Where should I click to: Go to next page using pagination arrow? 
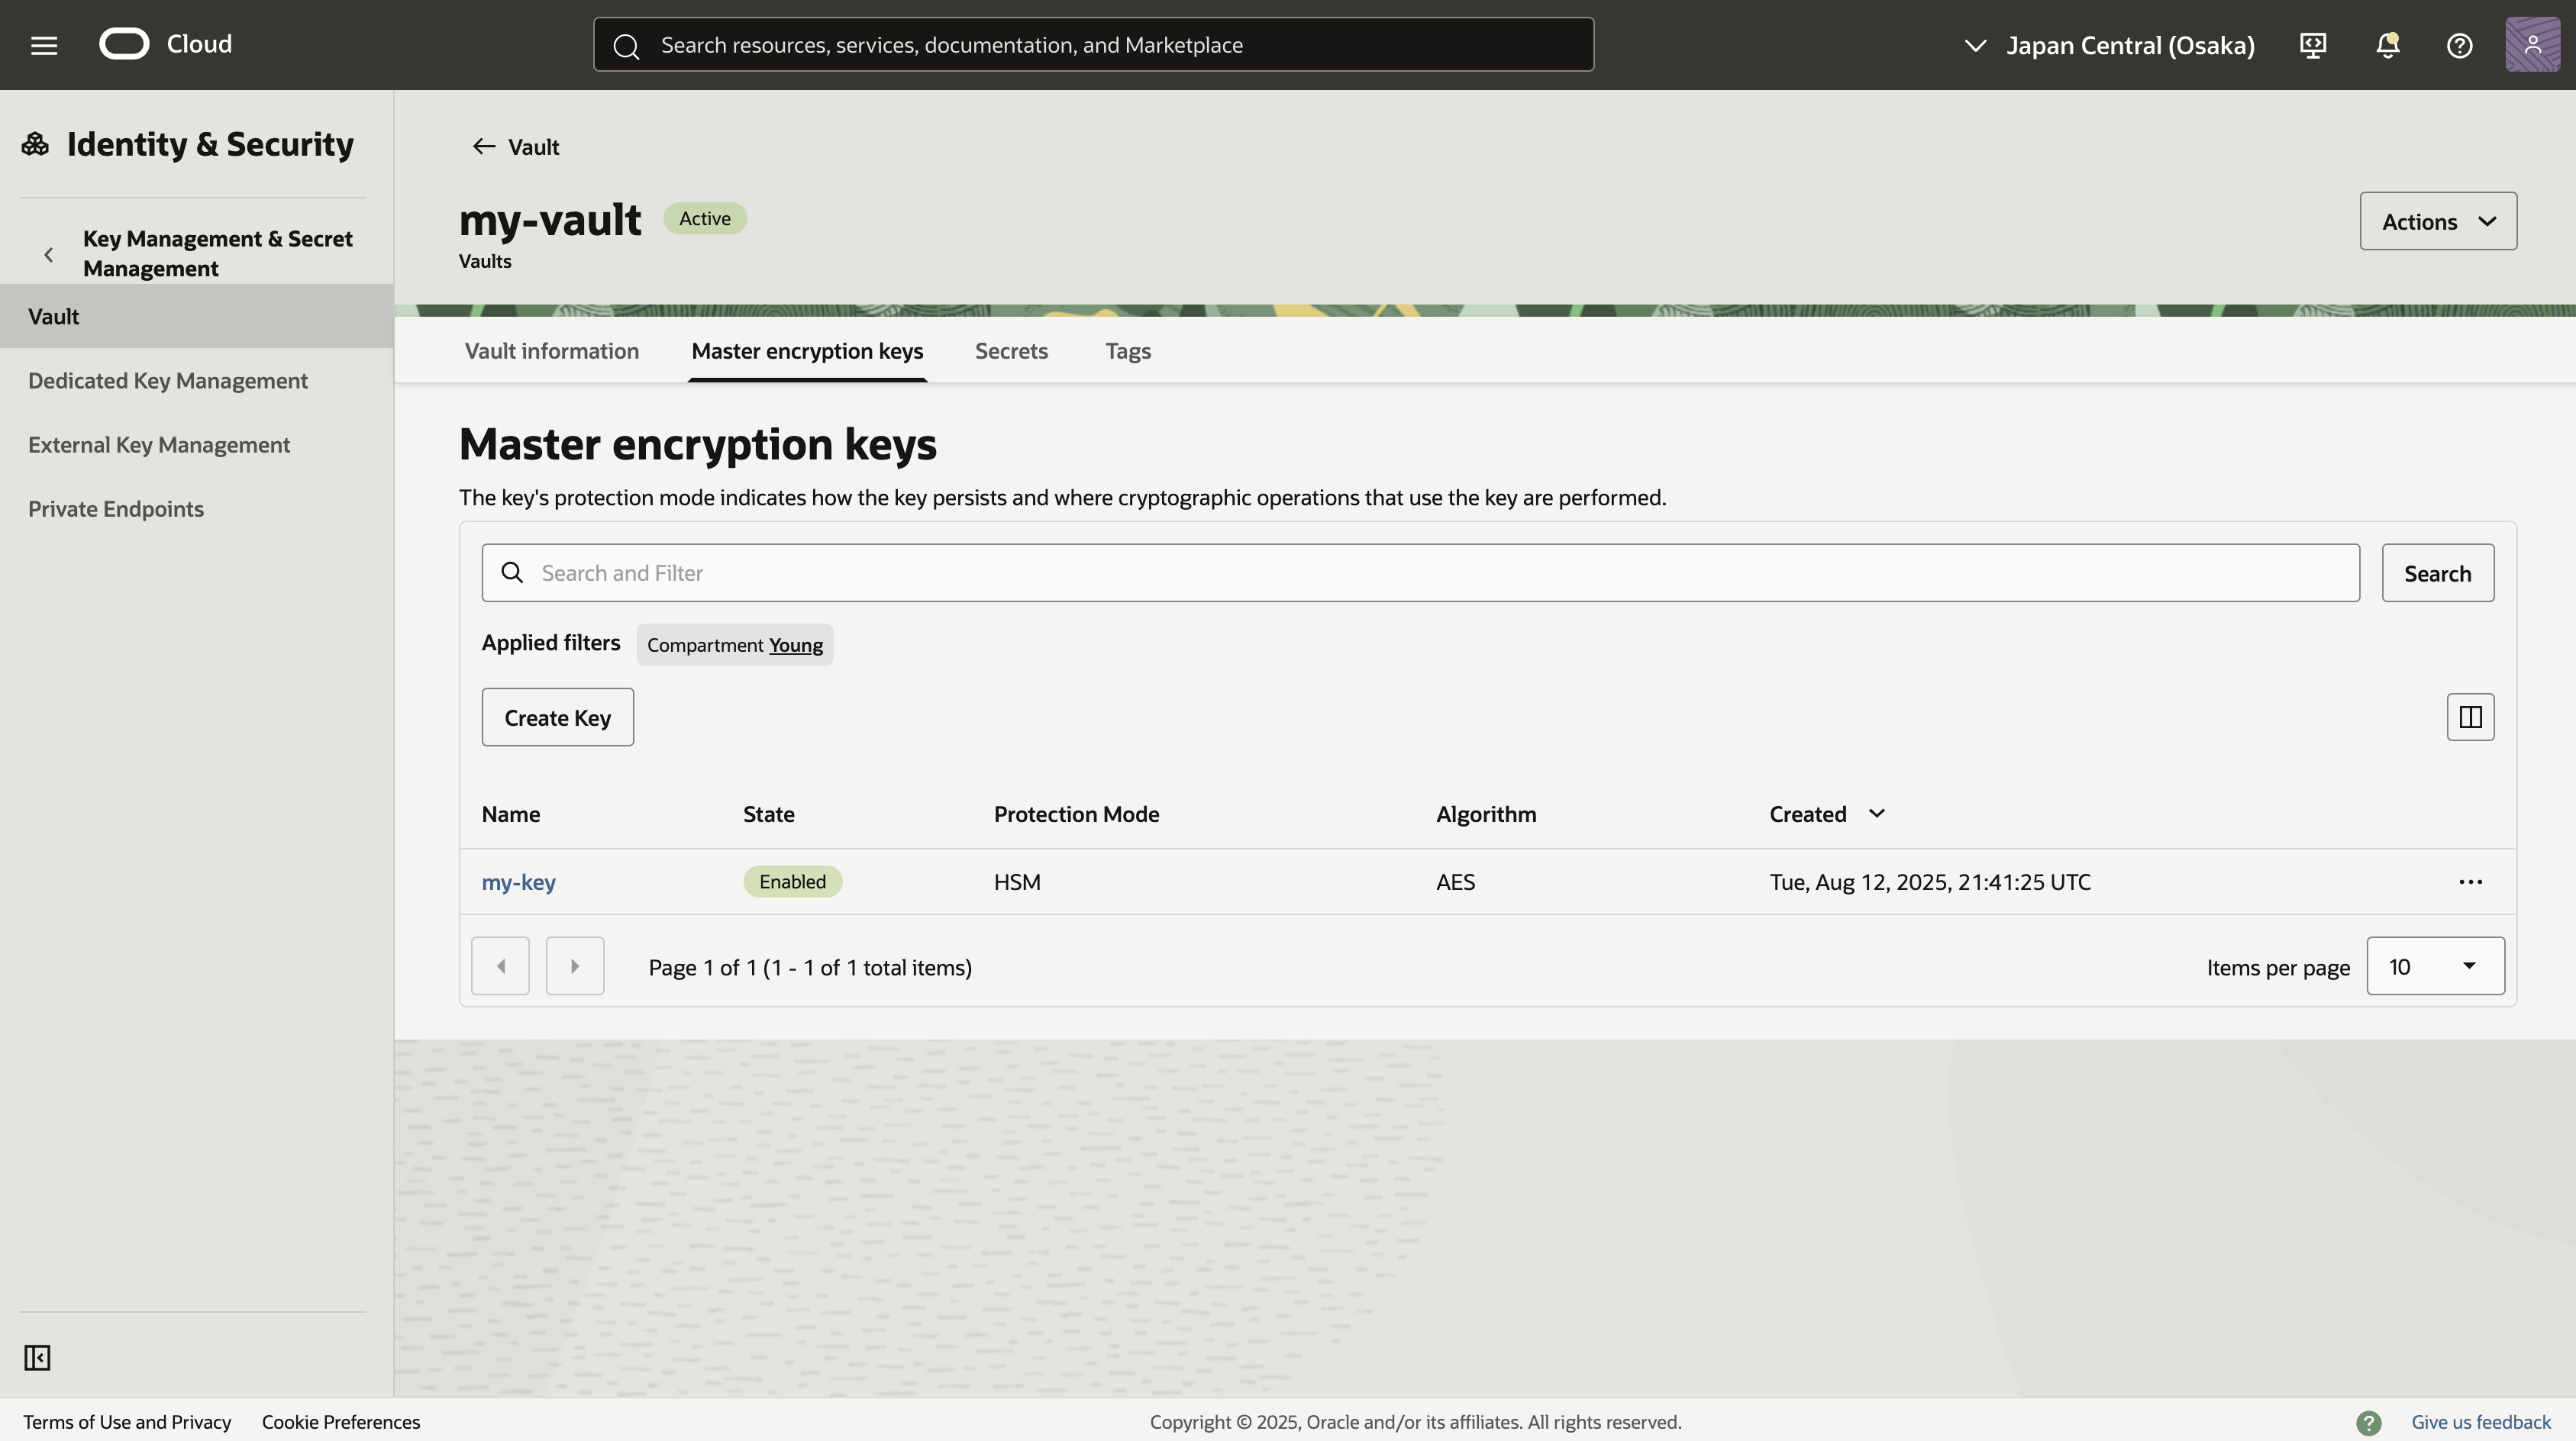574,965
